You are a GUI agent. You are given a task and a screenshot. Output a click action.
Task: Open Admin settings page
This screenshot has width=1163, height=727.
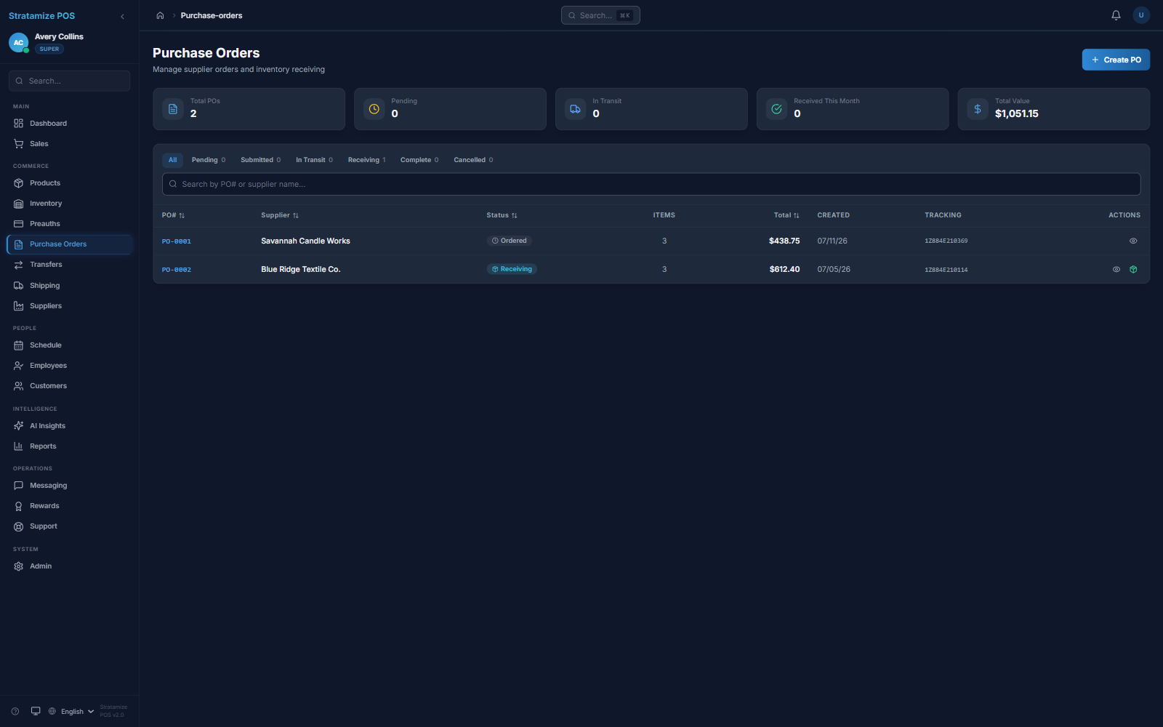click(x=69, y=566)
